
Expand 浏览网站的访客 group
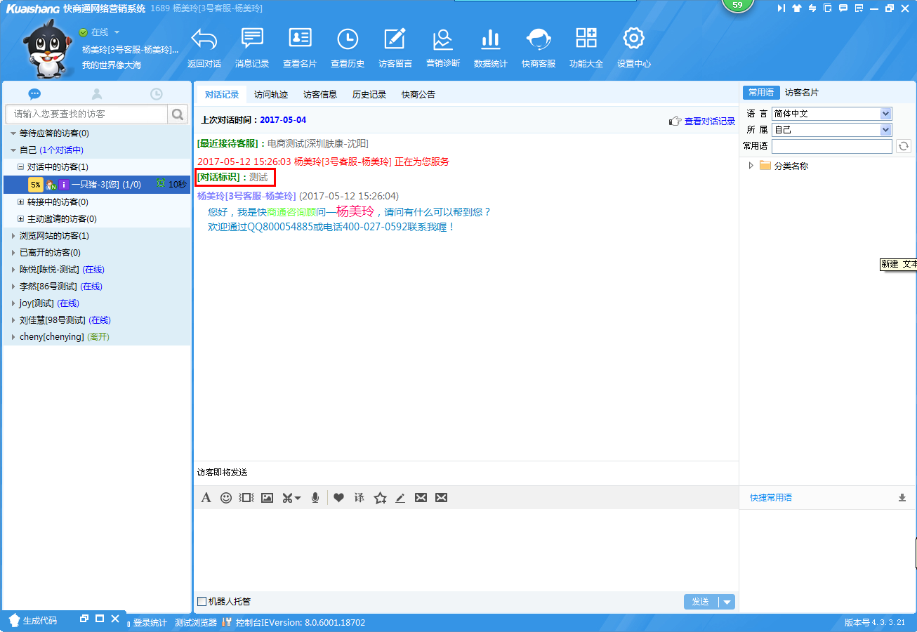click(13, 236)
